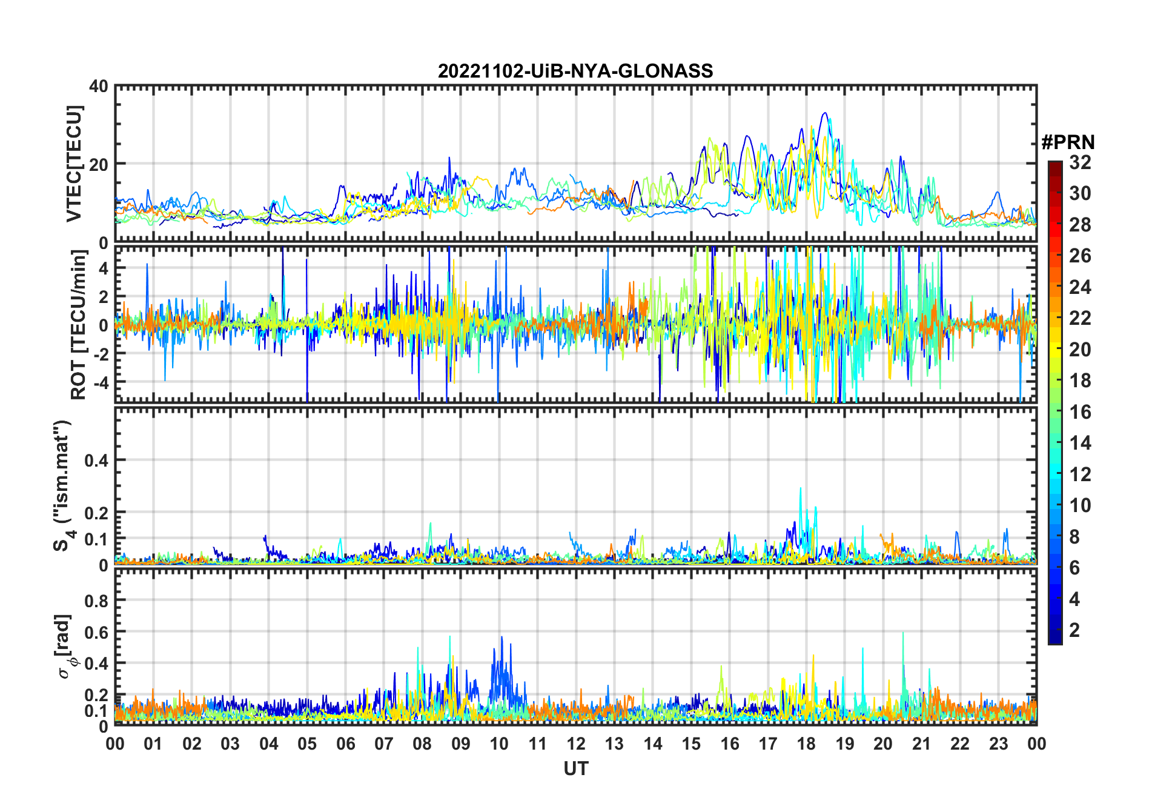Click x-axis hour label 19

[845, 744]
